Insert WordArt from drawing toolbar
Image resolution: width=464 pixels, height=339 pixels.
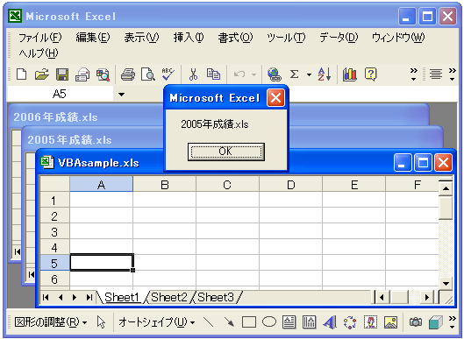pyautogui.click(x=330, y=322)
